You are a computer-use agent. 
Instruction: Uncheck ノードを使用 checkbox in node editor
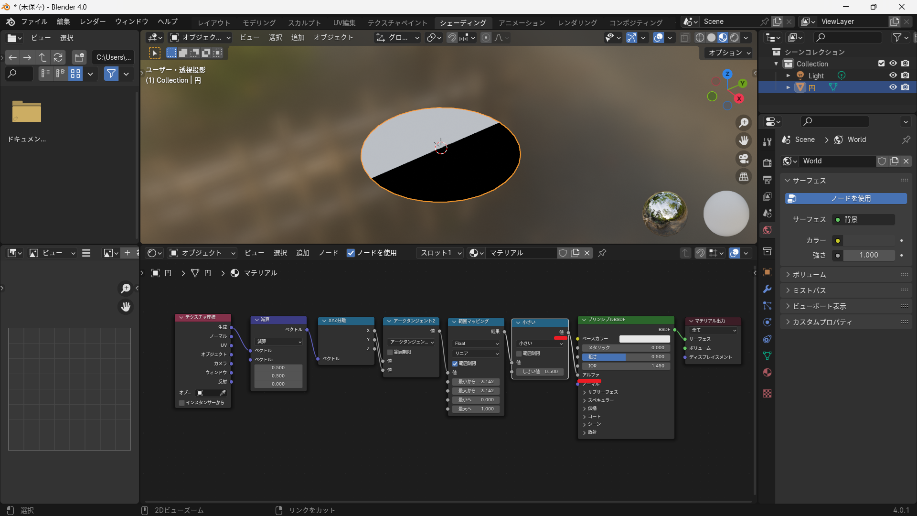click(x=351, y=253)
